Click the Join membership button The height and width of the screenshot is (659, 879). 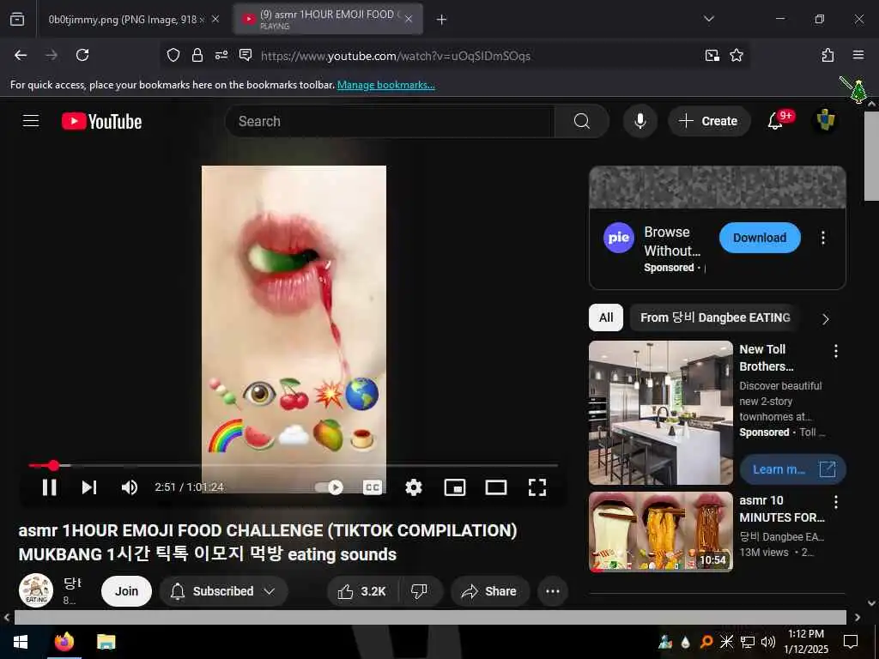coord(127,591)
